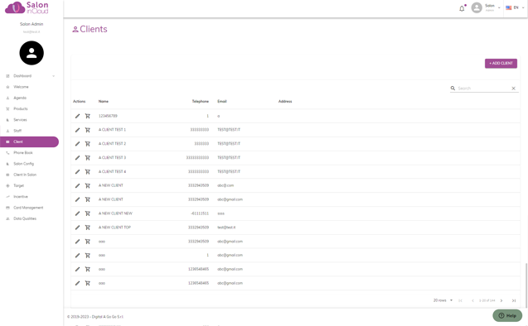
Task: Open Products in the sidebar
Action: tap(21, 109)
